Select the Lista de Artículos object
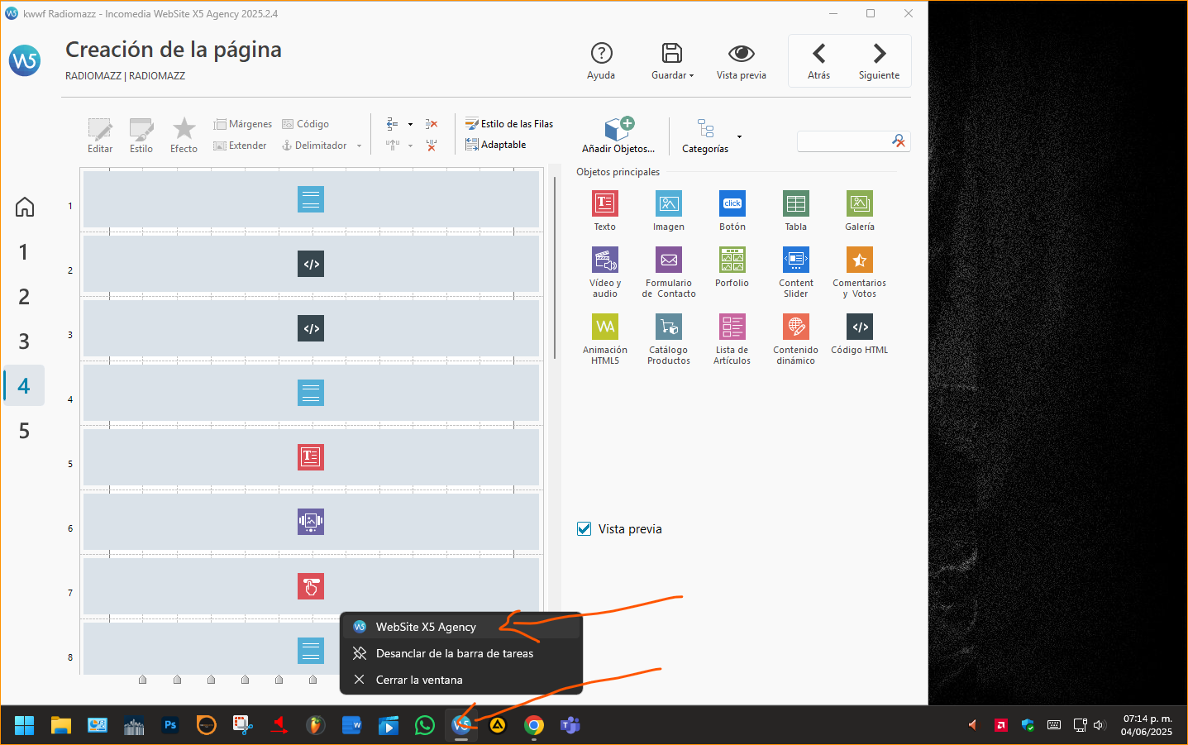The height and width of the screenshot is (745, 1188). point(732,327)
